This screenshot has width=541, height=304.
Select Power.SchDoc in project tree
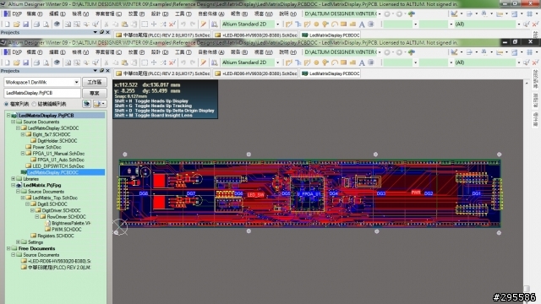pos(46,147)
